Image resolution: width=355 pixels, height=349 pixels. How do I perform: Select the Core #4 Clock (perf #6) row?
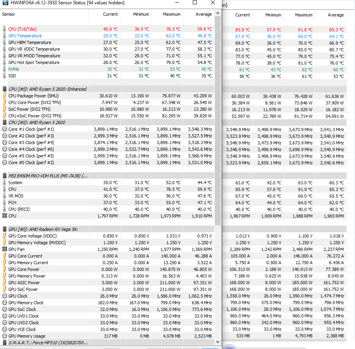point(107,149)
